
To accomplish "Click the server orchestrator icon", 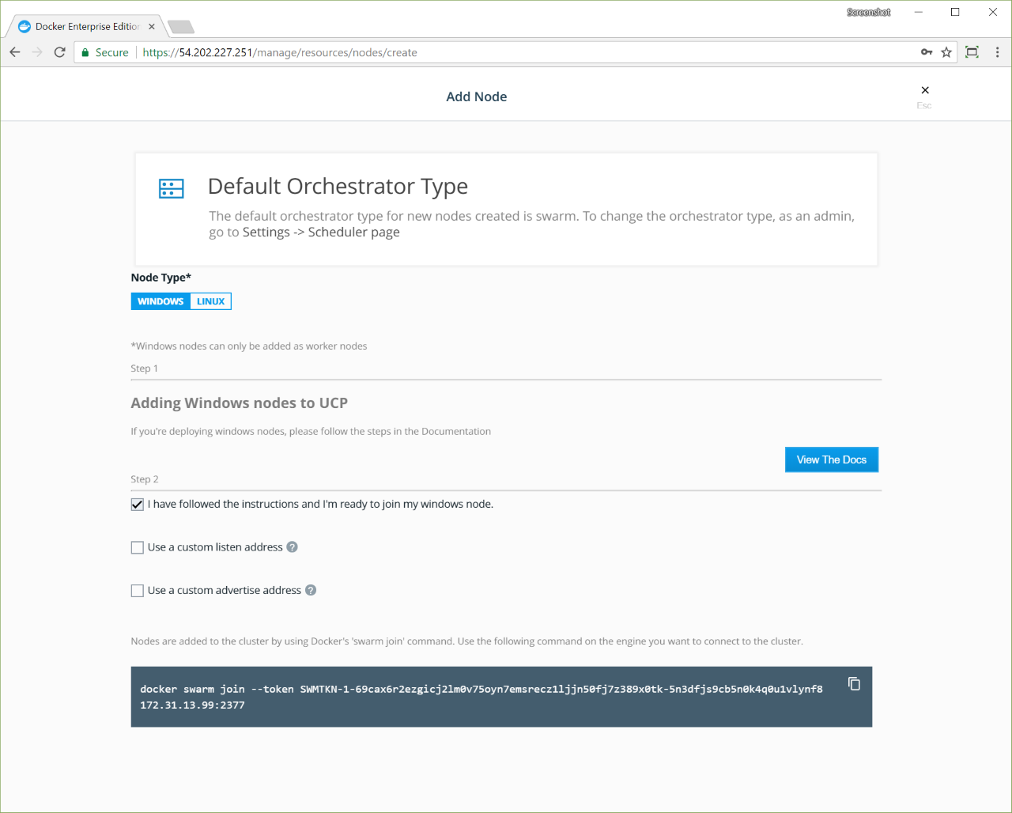I will [x=172, y=188].
